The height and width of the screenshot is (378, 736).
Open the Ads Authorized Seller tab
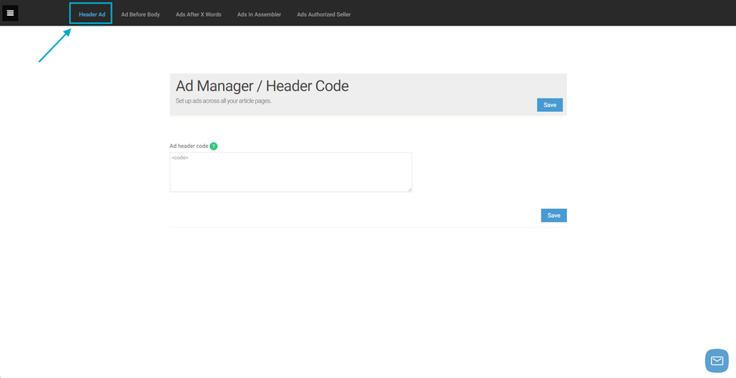(x=323, y=14)
